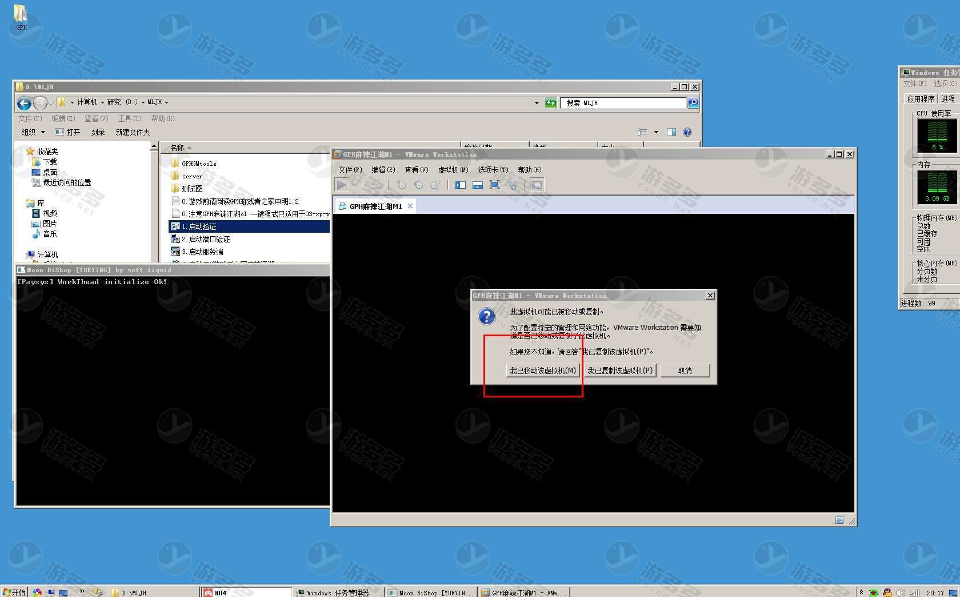
Task: Switch to 应用程序 tab in Task Manager
Action: [x=920, y=99]
